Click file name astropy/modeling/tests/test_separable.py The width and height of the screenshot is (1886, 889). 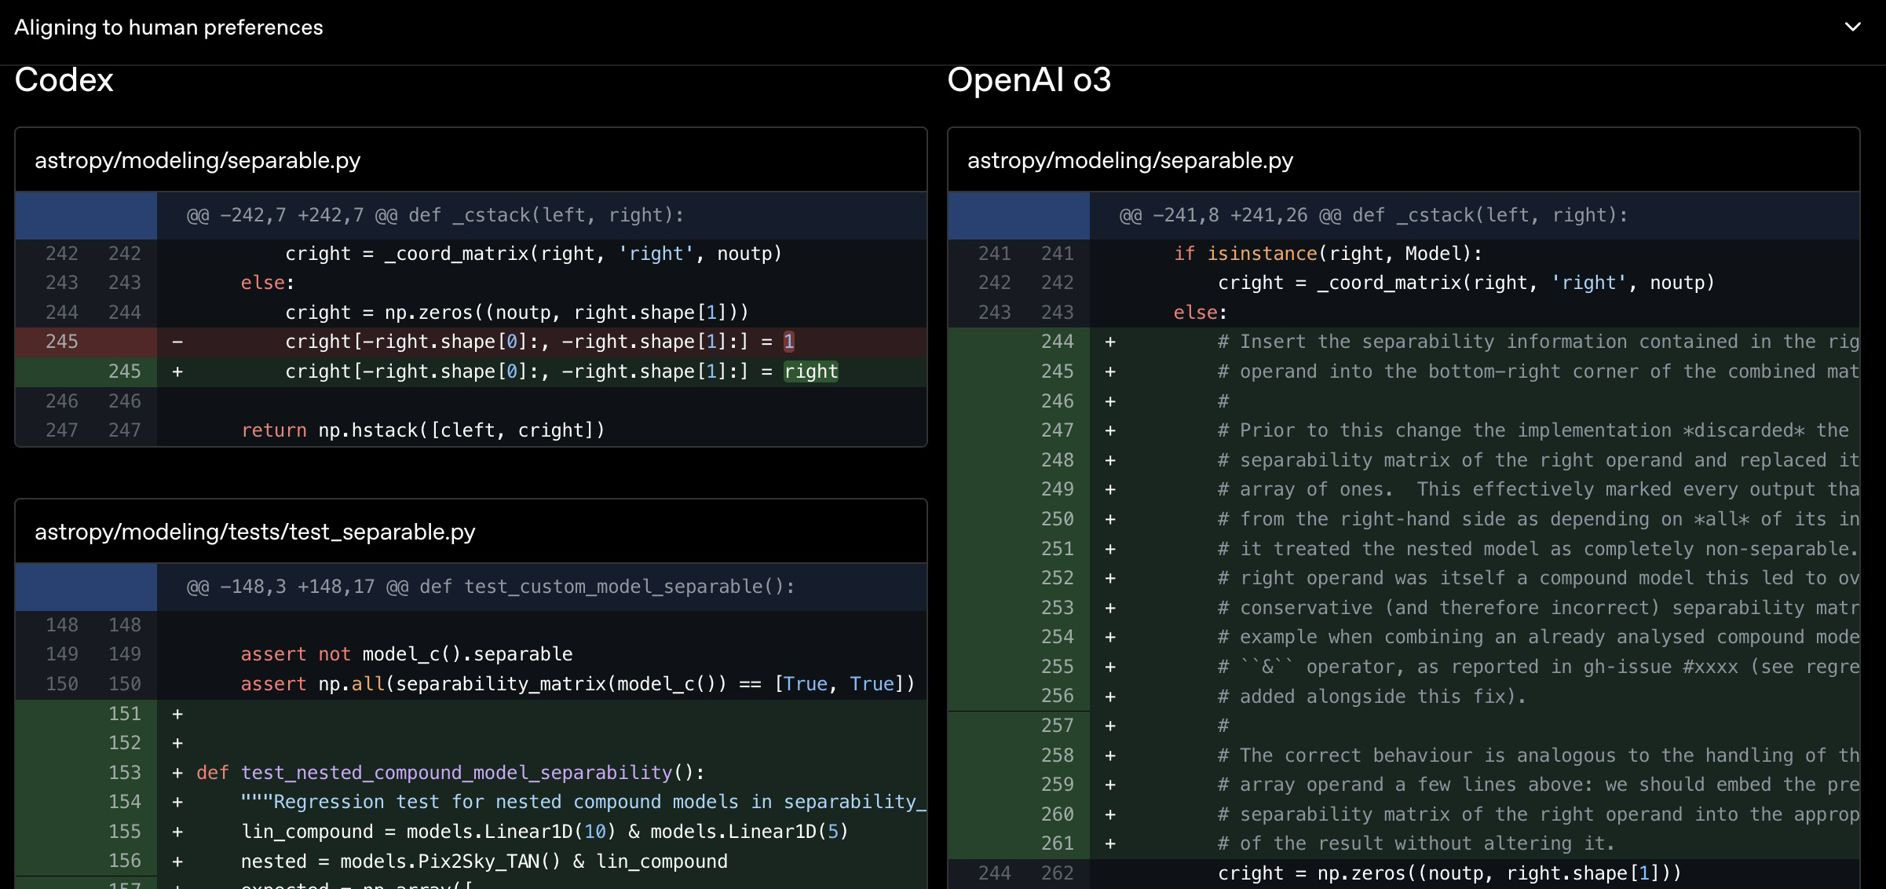255,532
